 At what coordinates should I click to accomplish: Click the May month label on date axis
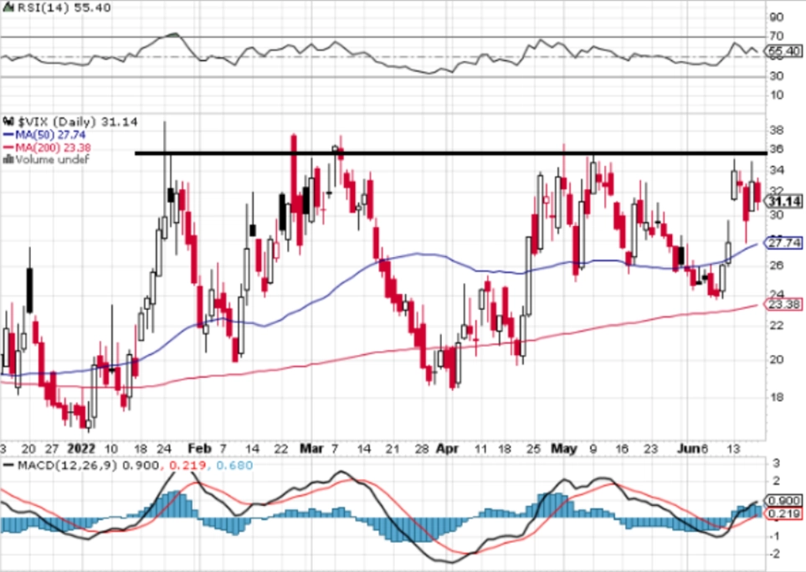pos(564,449)
